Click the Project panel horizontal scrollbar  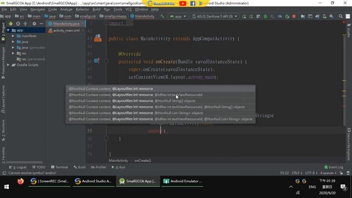click(x=24, y=162)
